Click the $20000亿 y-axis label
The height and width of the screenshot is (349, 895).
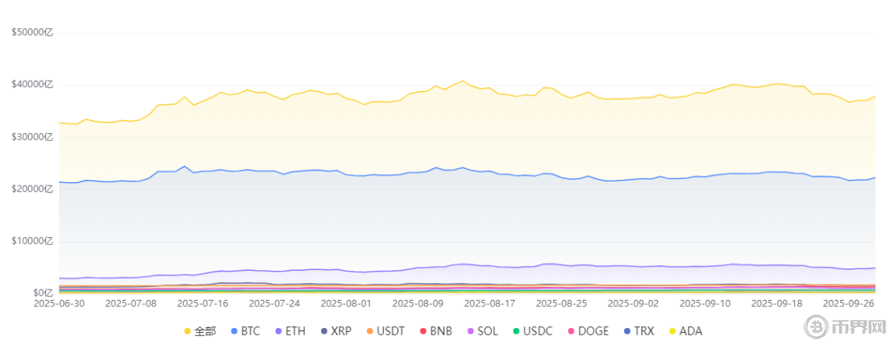click(32, 189)
